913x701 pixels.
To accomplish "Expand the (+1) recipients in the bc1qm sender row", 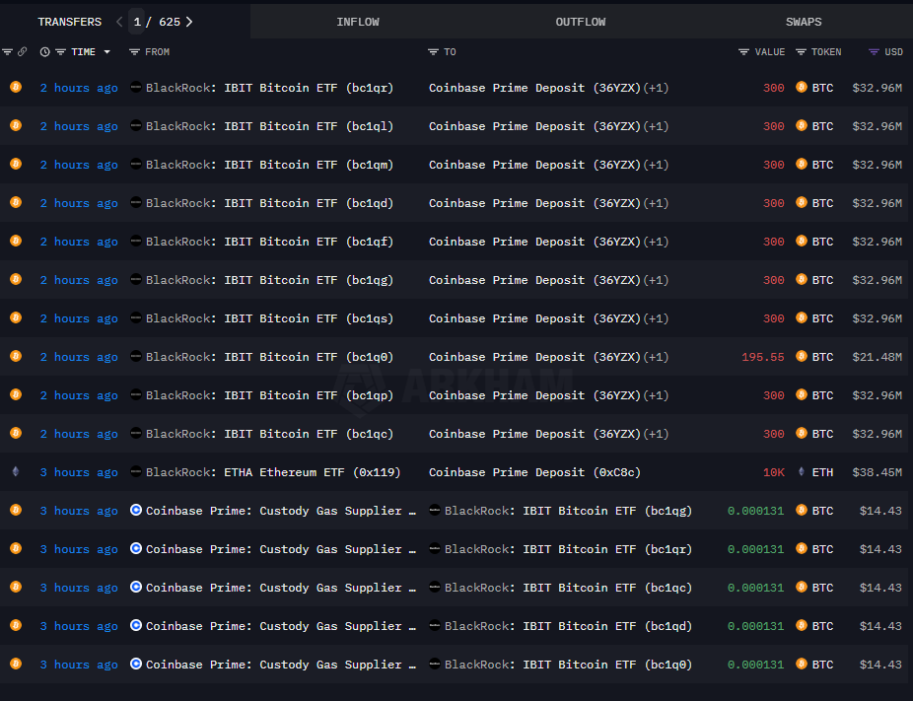I will [x=657, y=165].
